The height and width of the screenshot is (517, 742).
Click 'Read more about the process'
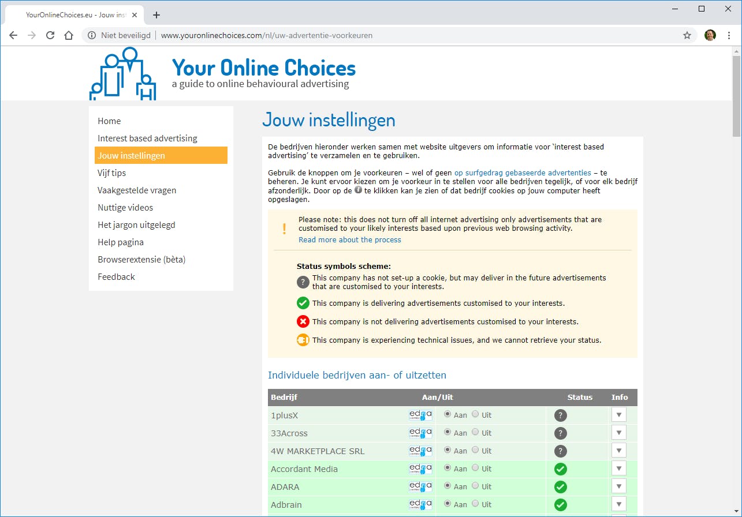point(350,240)
